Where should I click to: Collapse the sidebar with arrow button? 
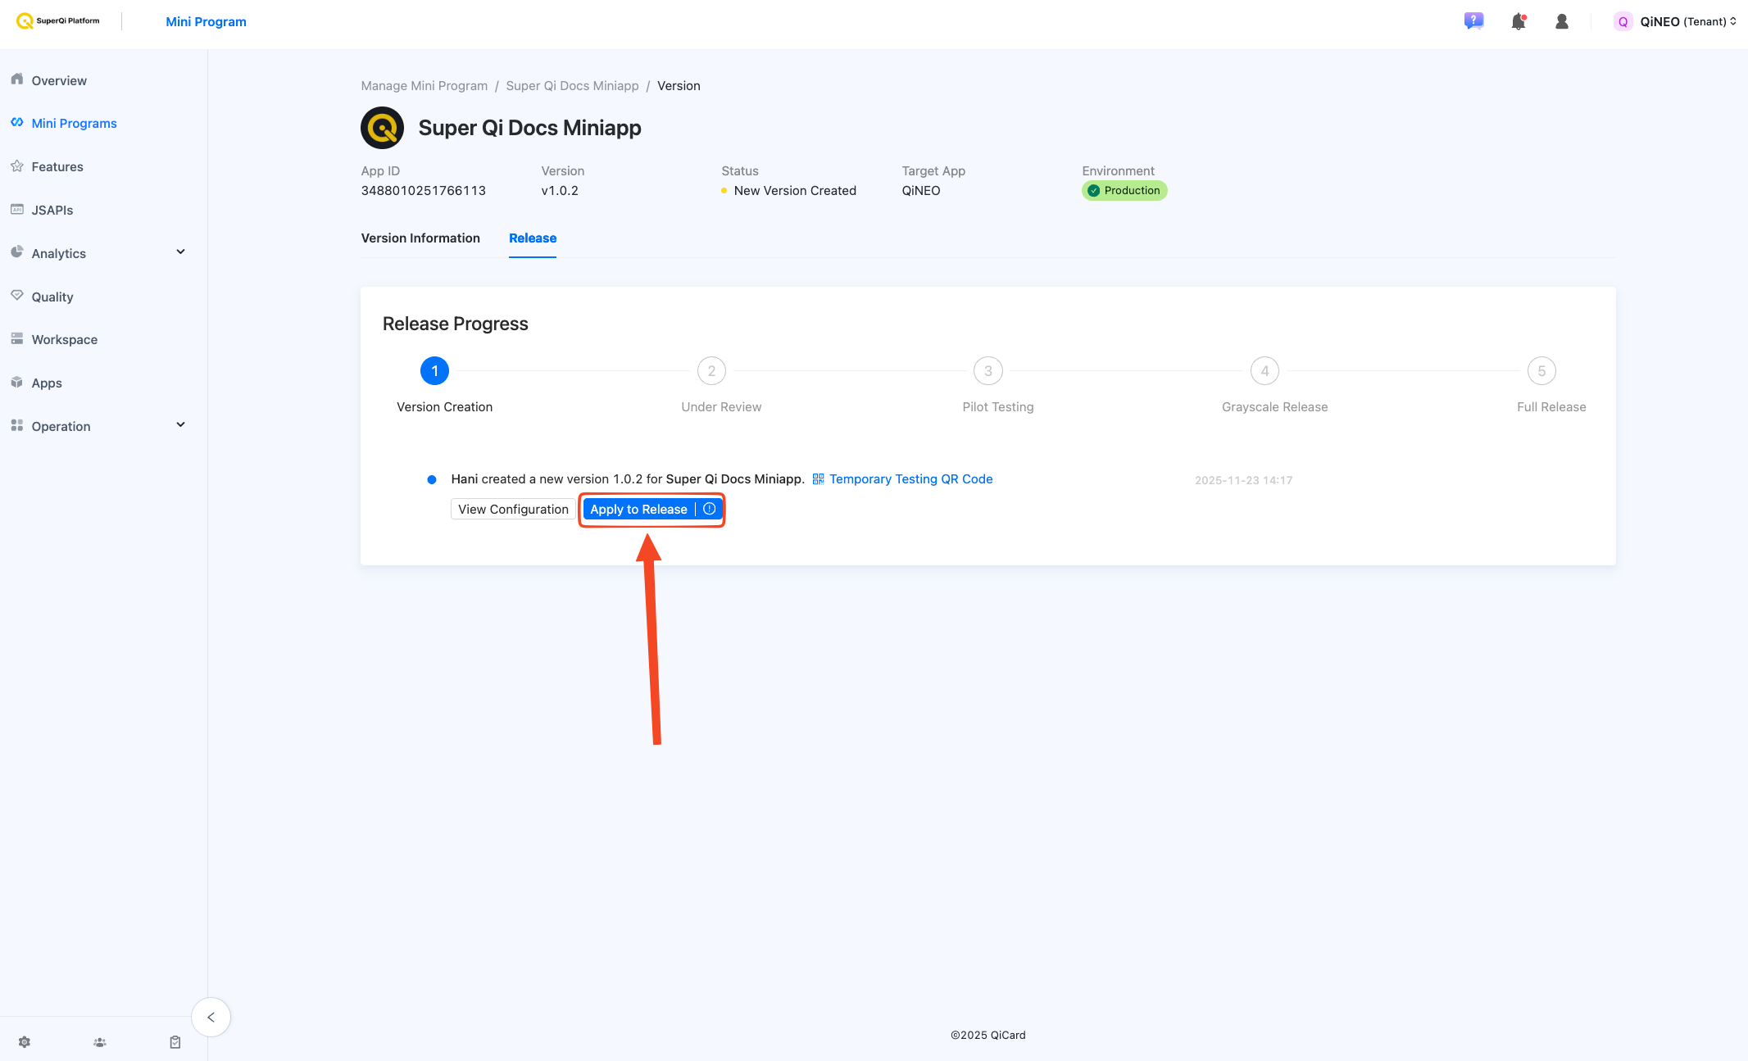click(x=211, y=1018)
